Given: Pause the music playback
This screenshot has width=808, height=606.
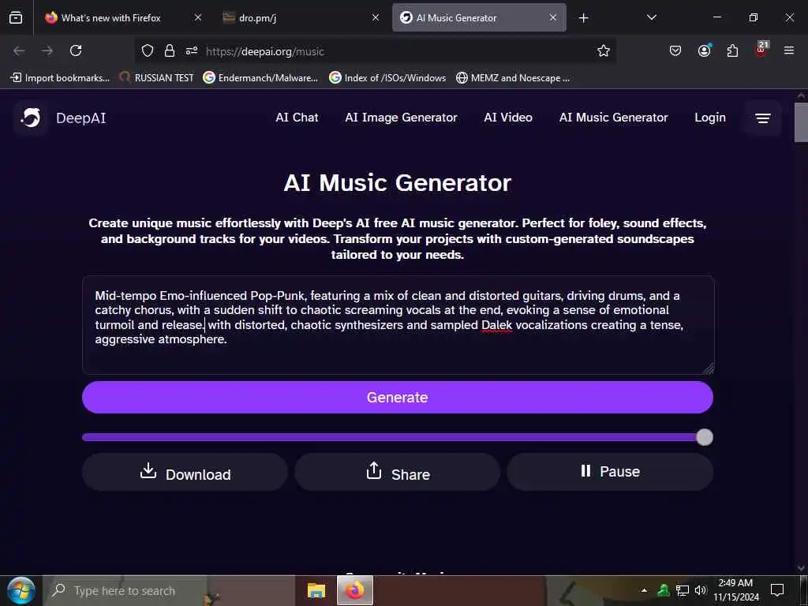Looking at the screenshot, I should click(610, 472).
